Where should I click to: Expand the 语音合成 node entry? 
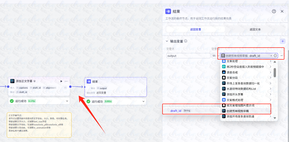click(x=270, y=72)
